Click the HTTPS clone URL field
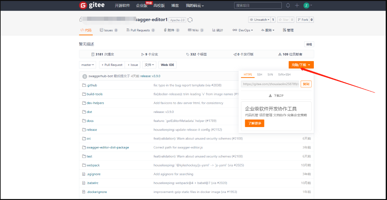This screenshot has height=200, width=387. (x=270, y=84)
